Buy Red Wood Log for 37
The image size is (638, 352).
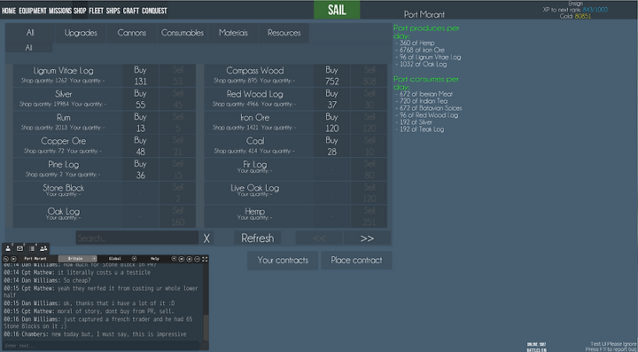point(331,99)
